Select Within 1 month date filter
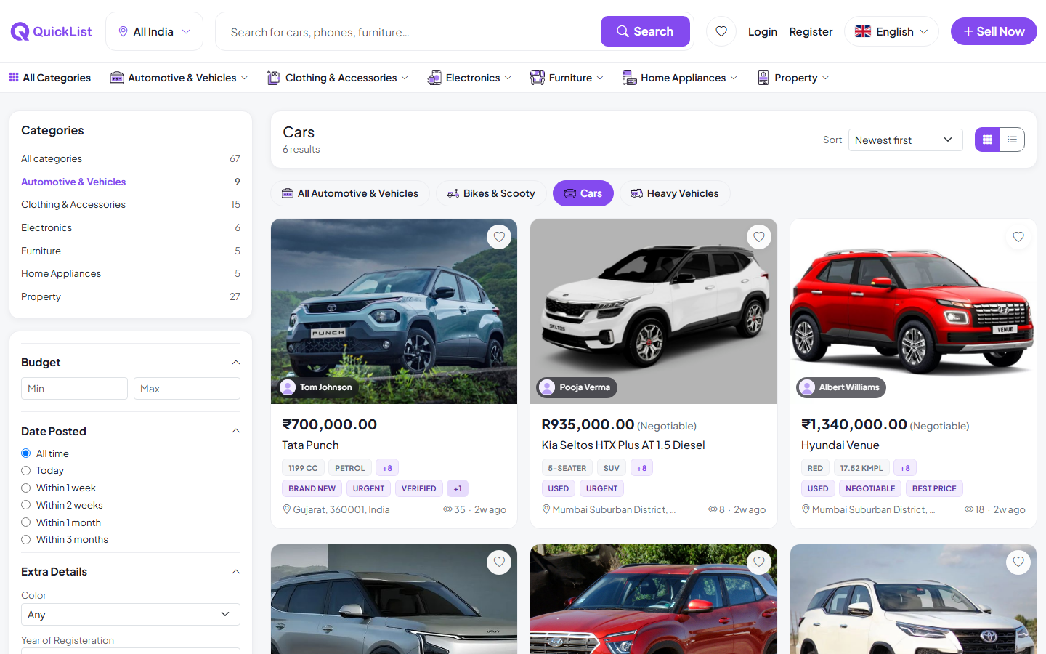 [x=26, y=522]
